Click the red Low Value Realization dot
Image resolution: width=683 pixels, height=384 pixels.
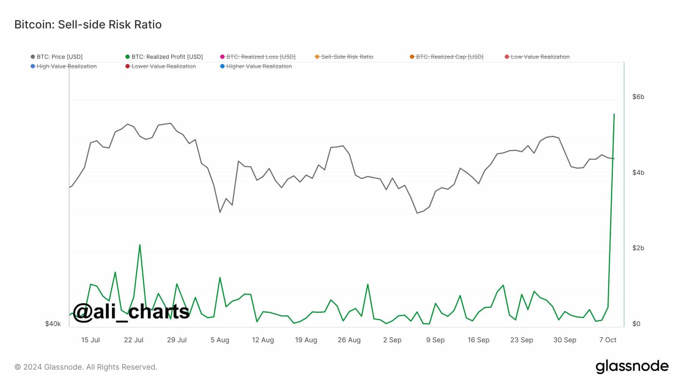[x=507, y=57]
